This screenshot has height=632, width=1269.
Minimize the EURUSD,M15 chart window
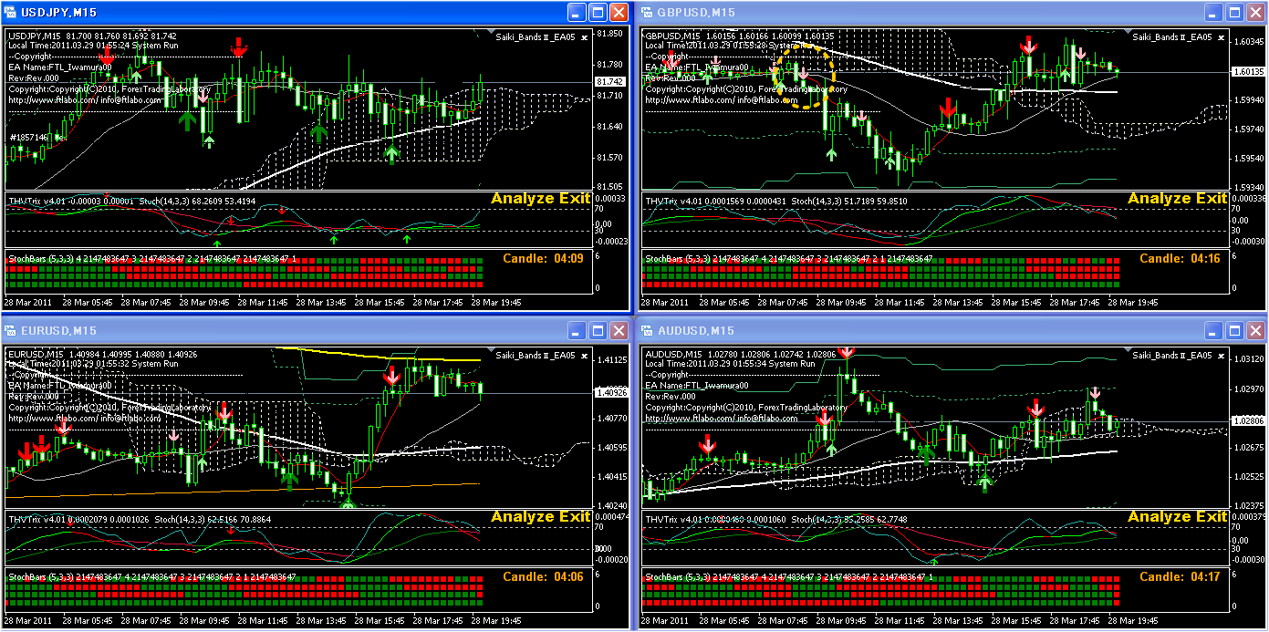pos(577,330)
